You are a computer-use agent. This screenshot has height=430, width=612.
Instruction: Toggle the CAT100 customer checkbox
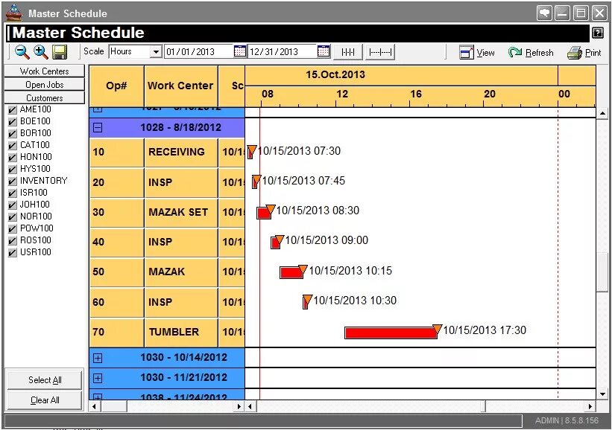(12, 146)
